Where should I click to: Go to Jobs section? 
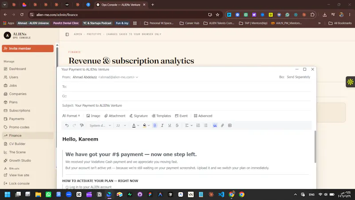[x=28, y=86]
